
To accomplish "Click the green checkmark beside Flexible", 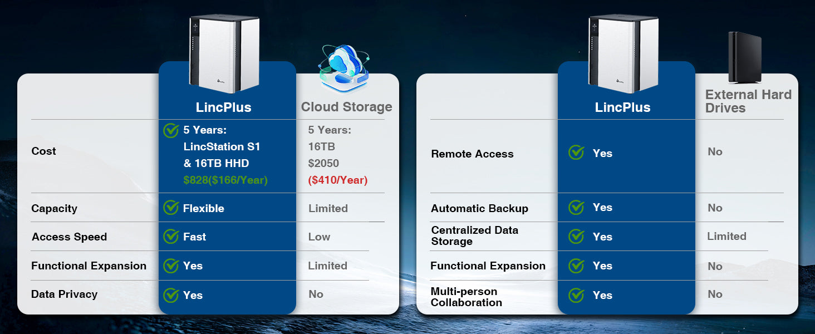I will [171, 208].
